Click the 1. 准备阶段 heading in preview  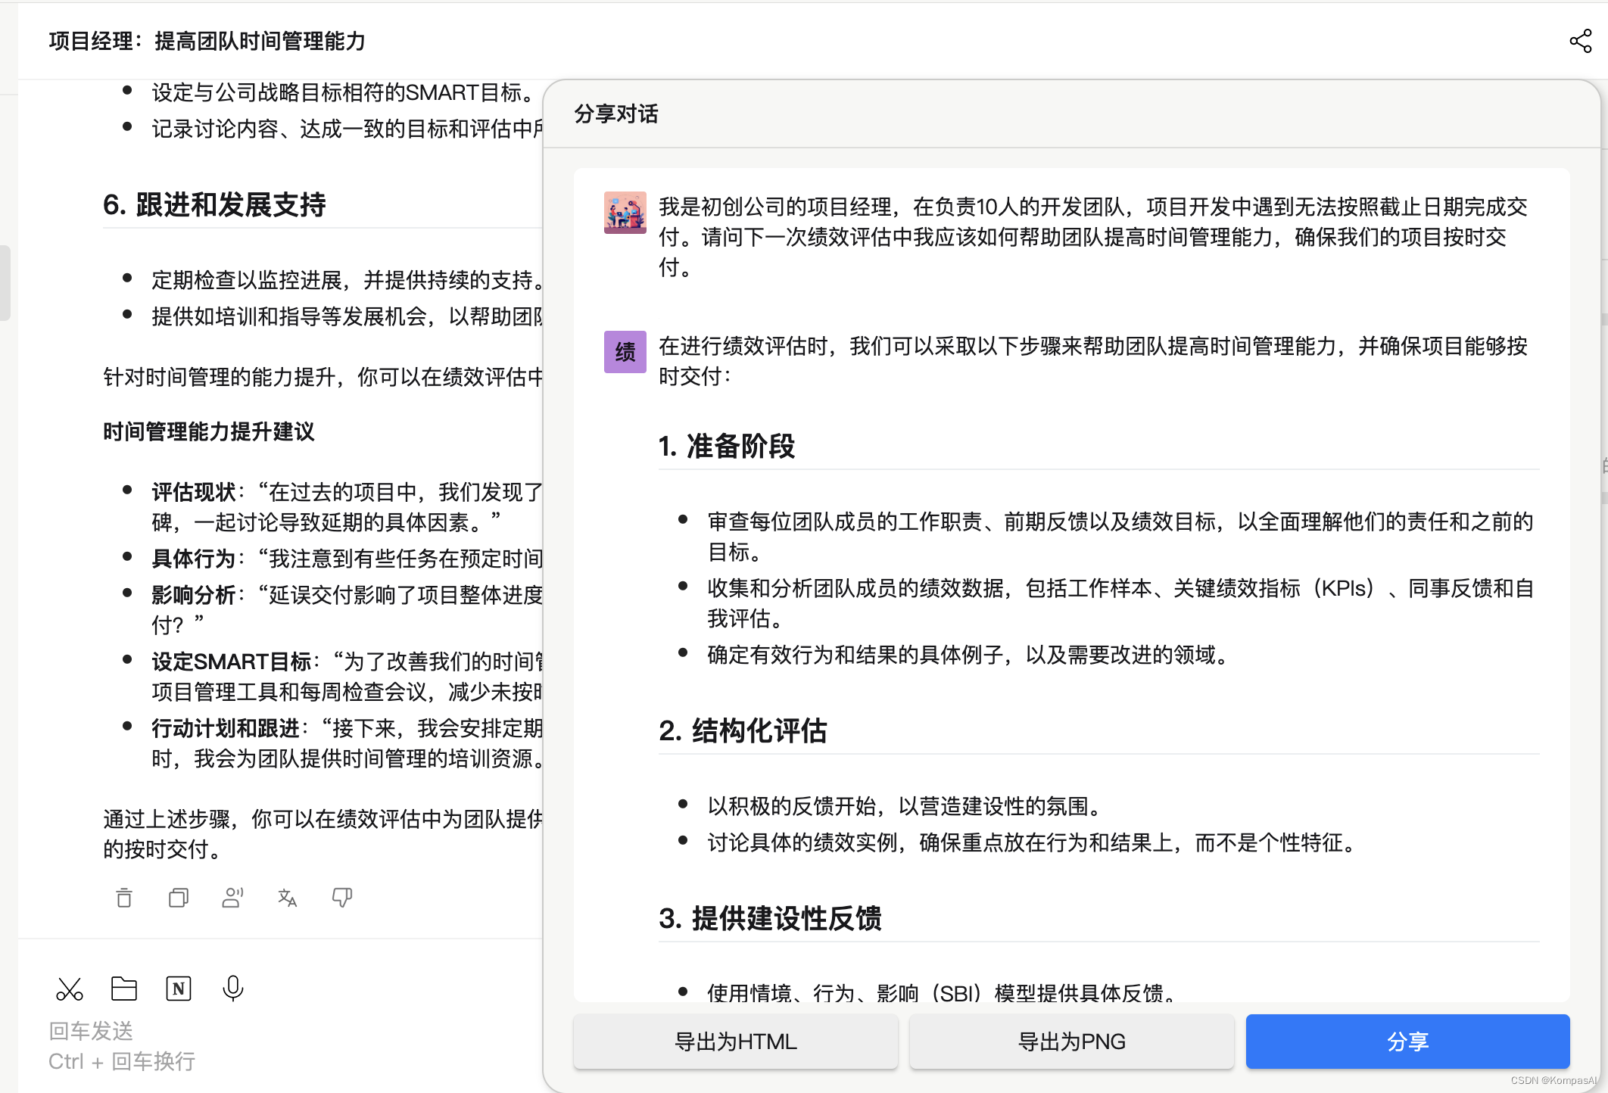point(727,446)
